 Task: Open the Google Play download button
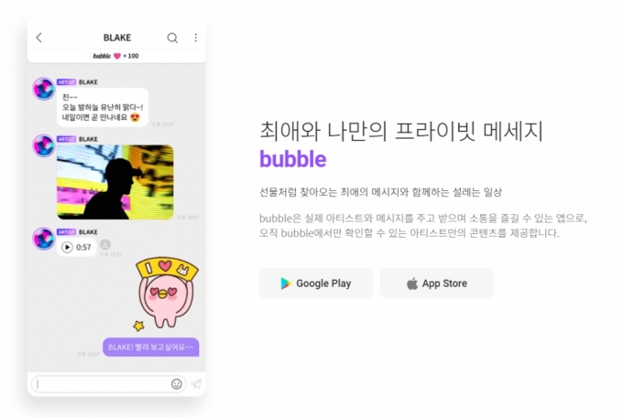316,283
